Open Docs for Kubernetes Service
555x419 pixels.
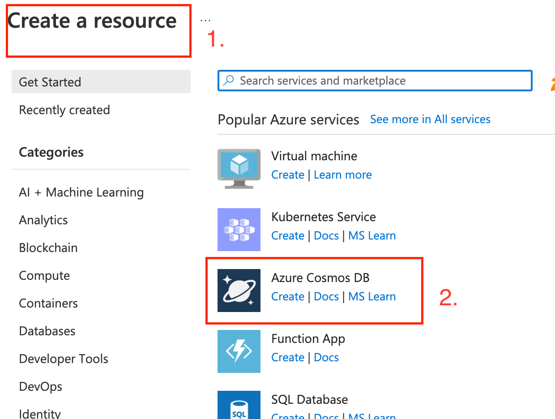coord(326,235)
